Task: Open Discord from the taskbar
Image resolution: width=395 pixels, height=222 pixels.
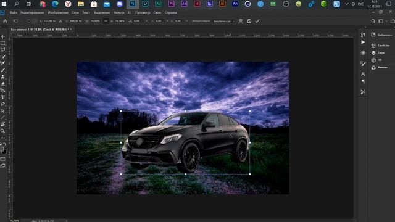Action: [x=120, y=4]
